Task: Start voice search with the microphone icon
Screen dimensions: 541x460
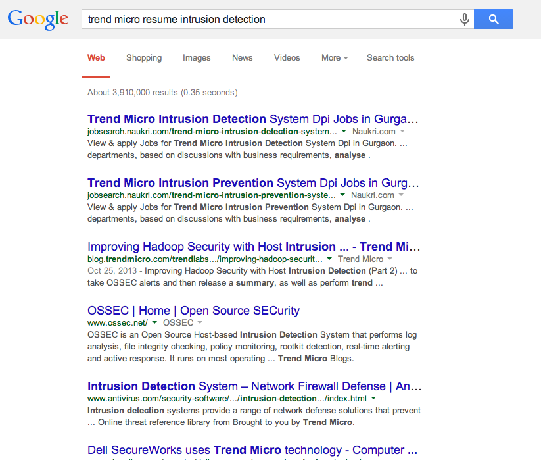Action: [464, 19]
